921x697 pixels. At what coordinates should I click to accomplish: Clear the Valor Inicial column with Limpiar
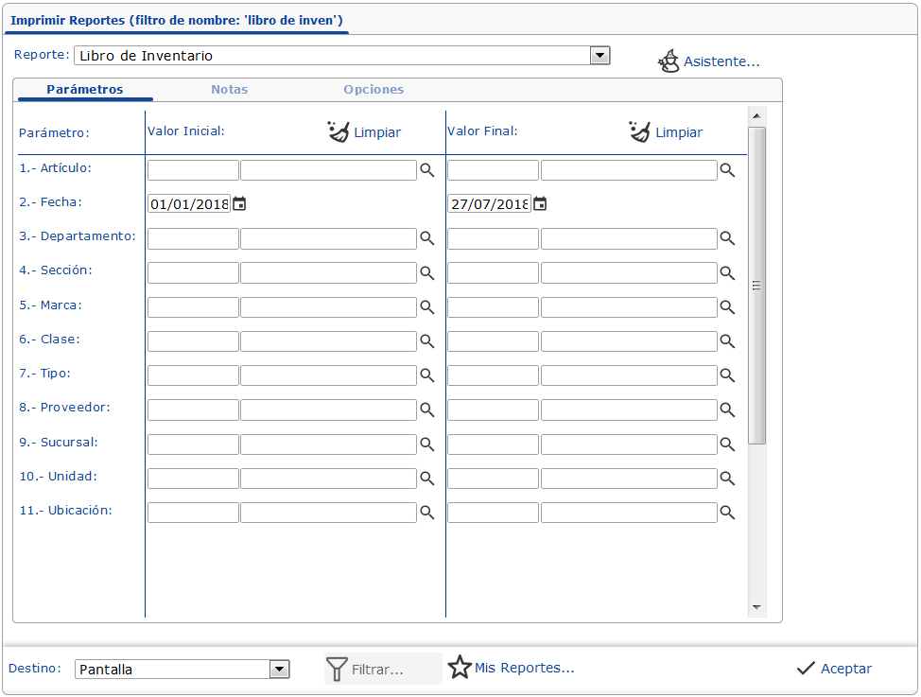365,132
